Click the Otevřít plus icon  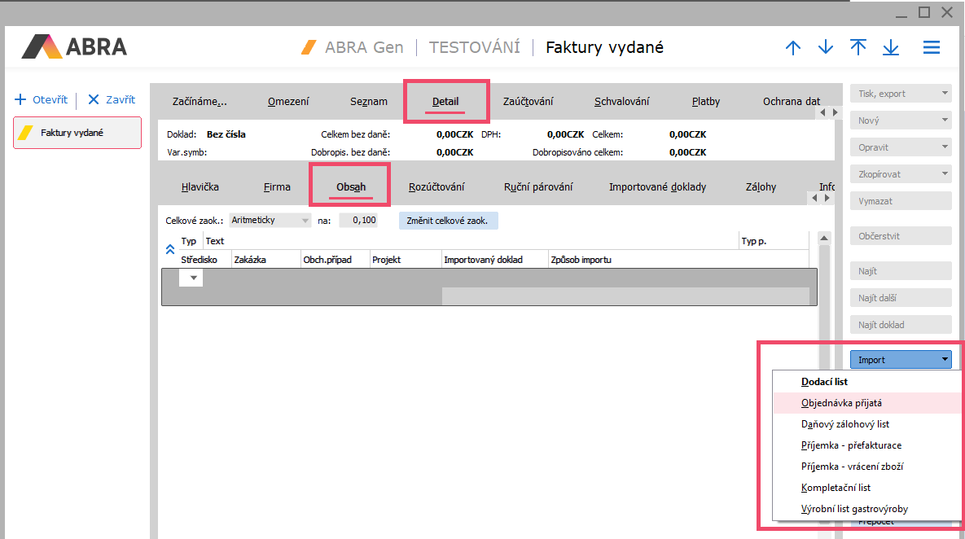20,99
